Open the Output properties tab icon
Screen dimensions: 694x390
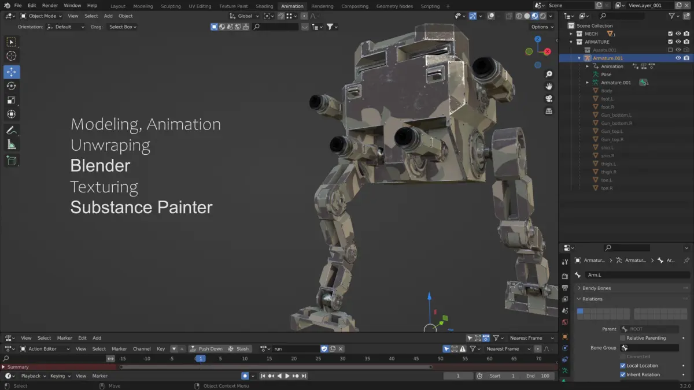pos(565,287)
